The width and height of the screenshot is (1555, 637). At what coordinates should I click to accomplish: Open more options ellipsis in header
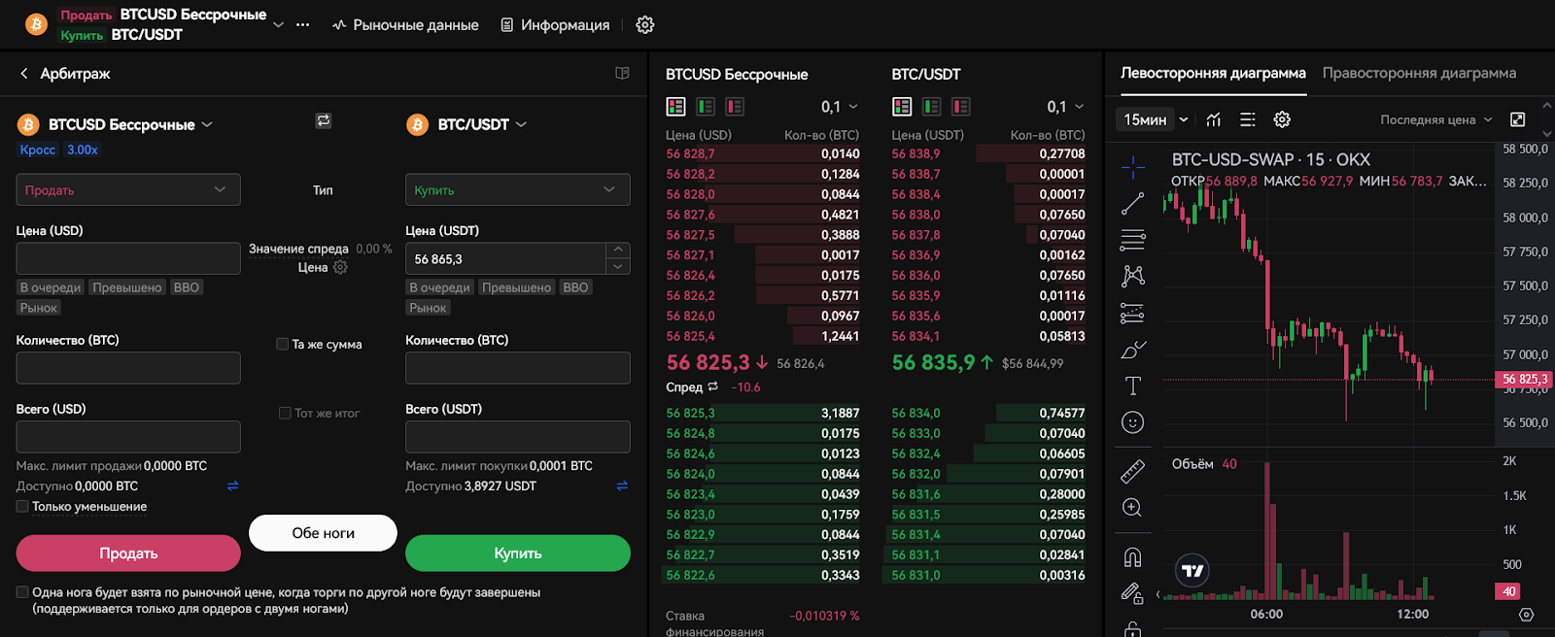[303, 25]
